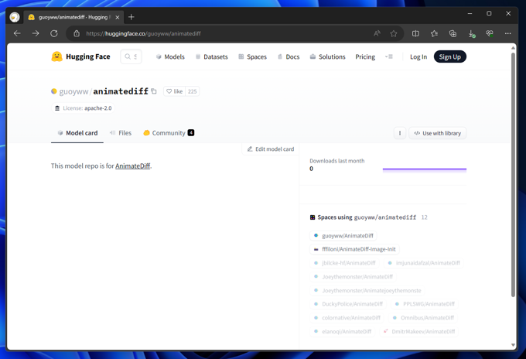Viewport: 526px width, 359px height.
Task: Open the Pricing page
Action: point(365,56)
